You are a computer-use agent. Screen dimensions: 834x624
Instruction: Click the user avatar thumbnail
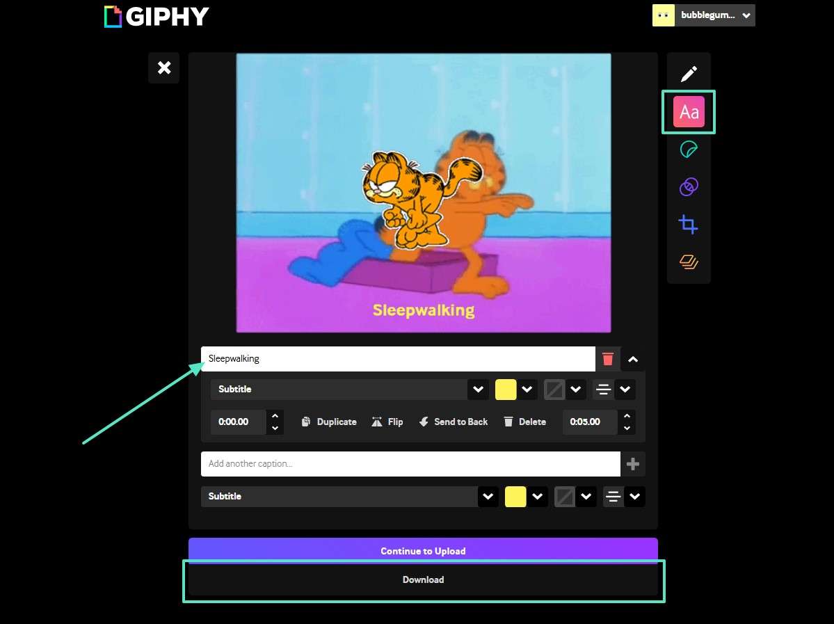664,15
